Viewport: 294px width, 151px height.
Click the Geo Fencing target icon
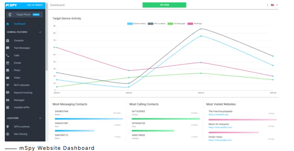[8, 134]
